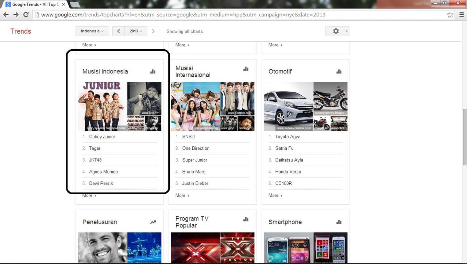Click bar chart icon on Otomotif card
The height and width of the screenshot is (264, 467).
pyautogui.click(x=339, y=72)
